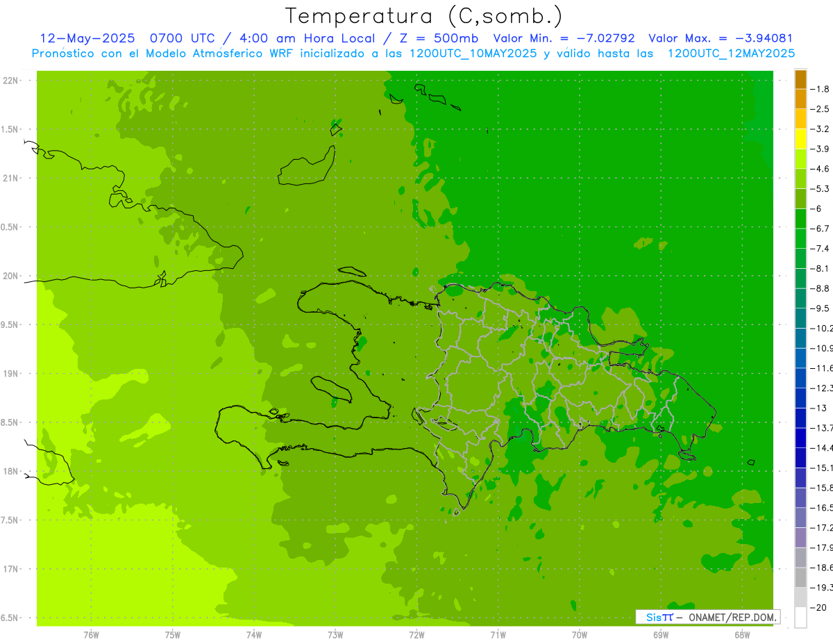Viewport: 833px width, 644px height.
Task: Select valid-until time "1200UTC_12MAY2025"
Action: [x=731, y=53]
